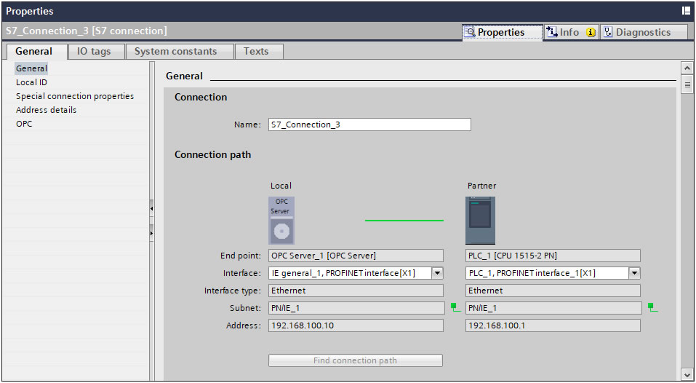Open the partner Interface dropdown arrow

click(635, 273)
